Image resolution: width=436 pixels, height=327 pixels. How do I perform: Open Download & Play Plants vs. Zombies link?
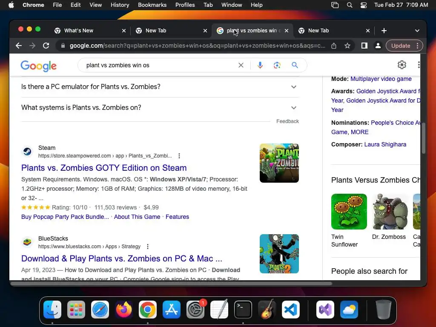pyautogui.click(x=122, y=258)
